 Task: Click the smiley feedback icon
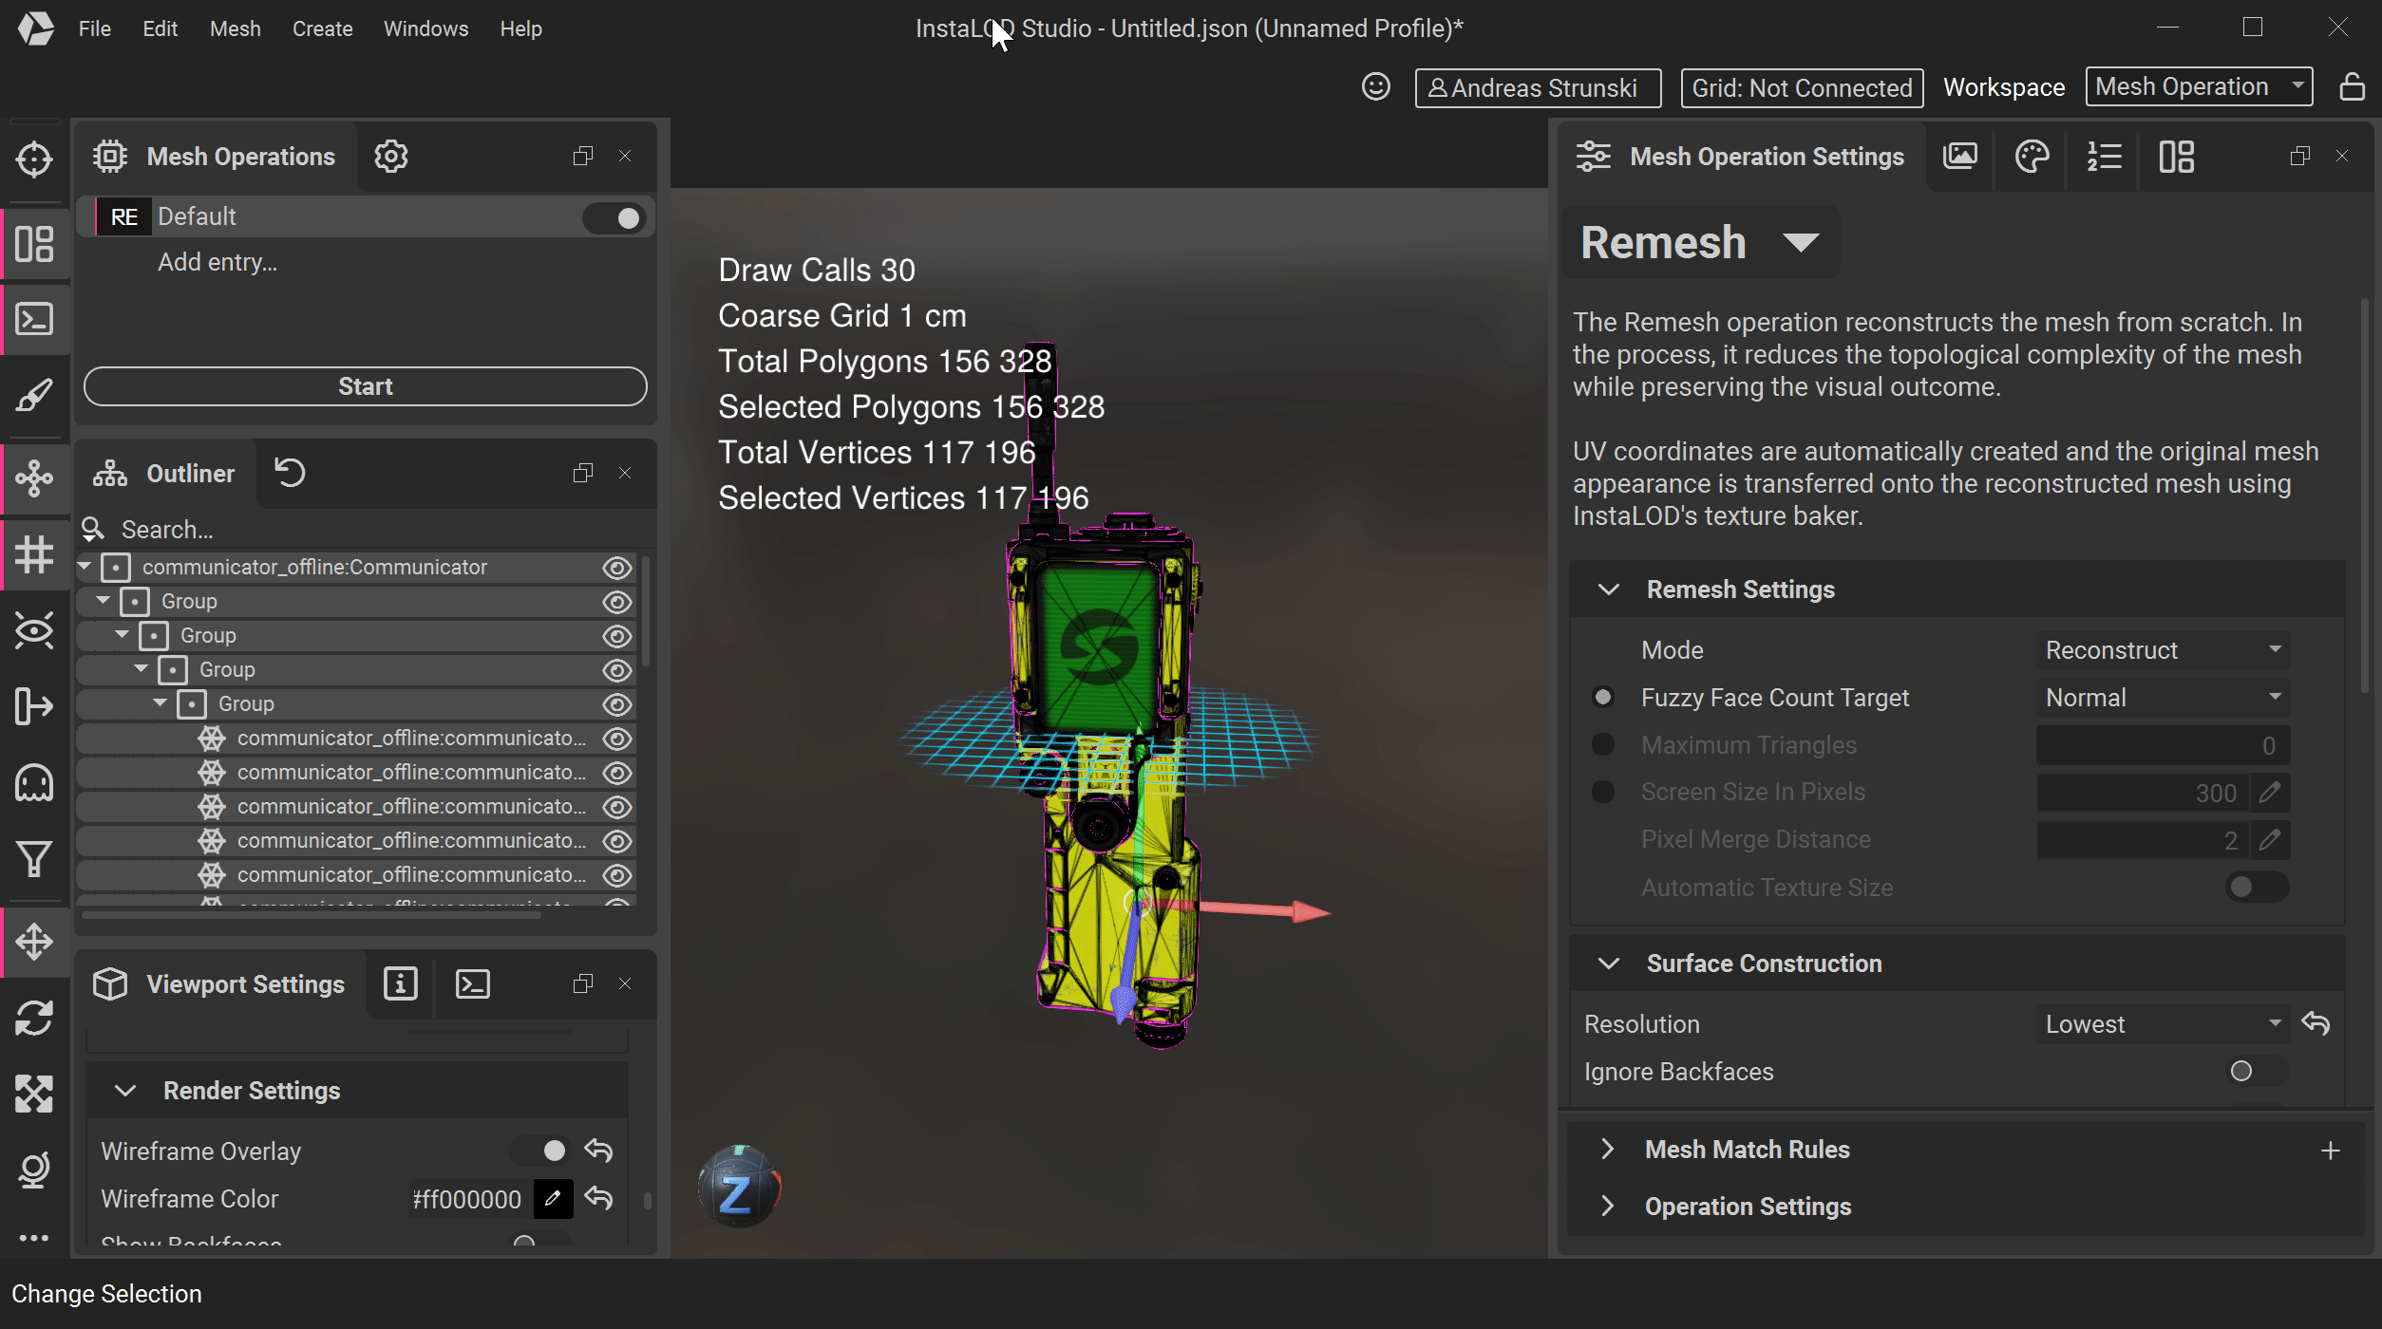[1375, 87]
